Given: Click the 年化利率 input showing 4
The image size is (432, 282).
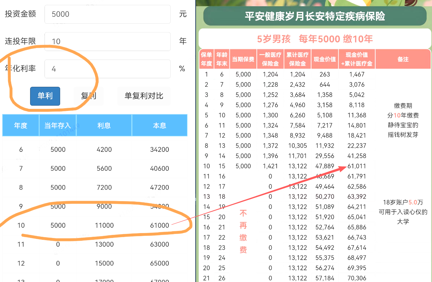Looking at the screenshot, I should point(107,69).
